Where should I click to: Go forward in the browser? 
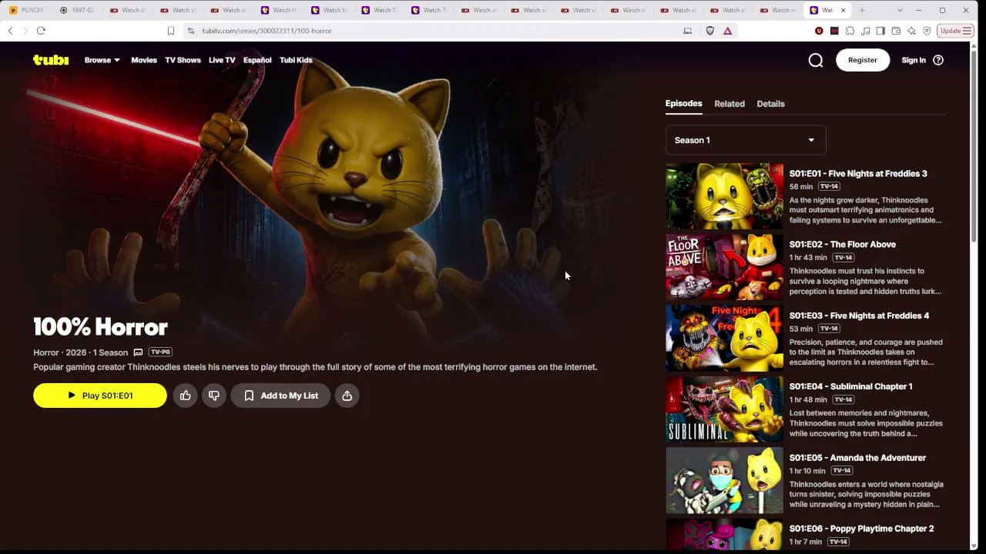point(25,31)
